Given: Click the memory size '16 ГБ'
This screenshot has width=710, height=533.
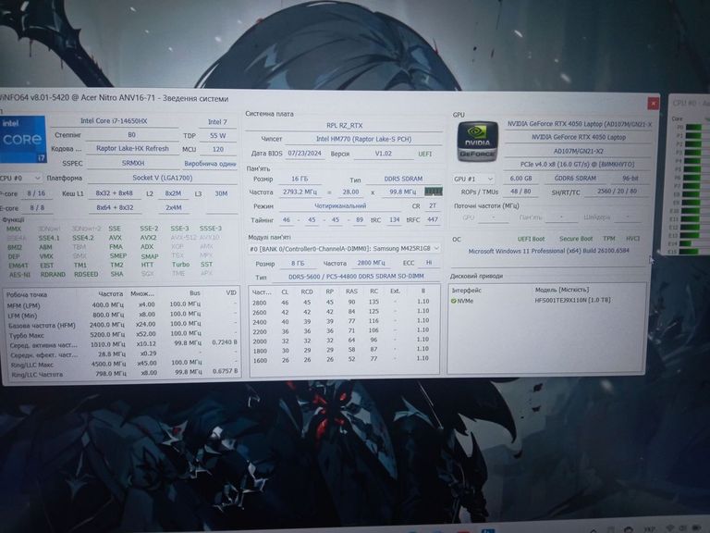Looking at the screenshot, I should pos(300,179).
